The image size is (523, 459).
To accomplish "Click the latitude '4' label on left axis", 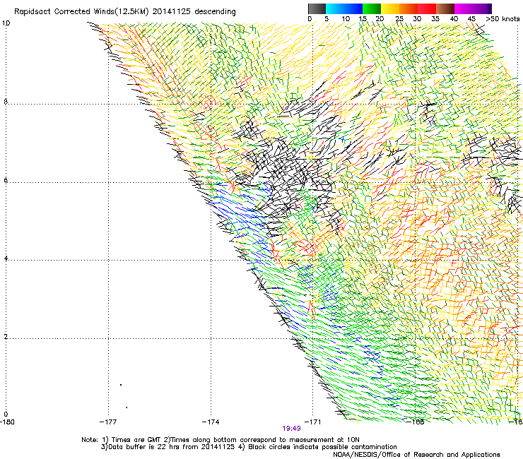I will pos(6,258).
